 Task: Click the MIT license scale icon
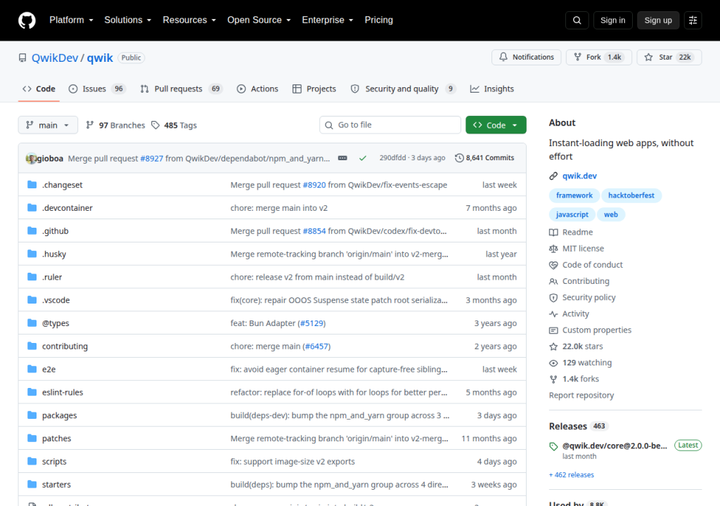(553, 248)
